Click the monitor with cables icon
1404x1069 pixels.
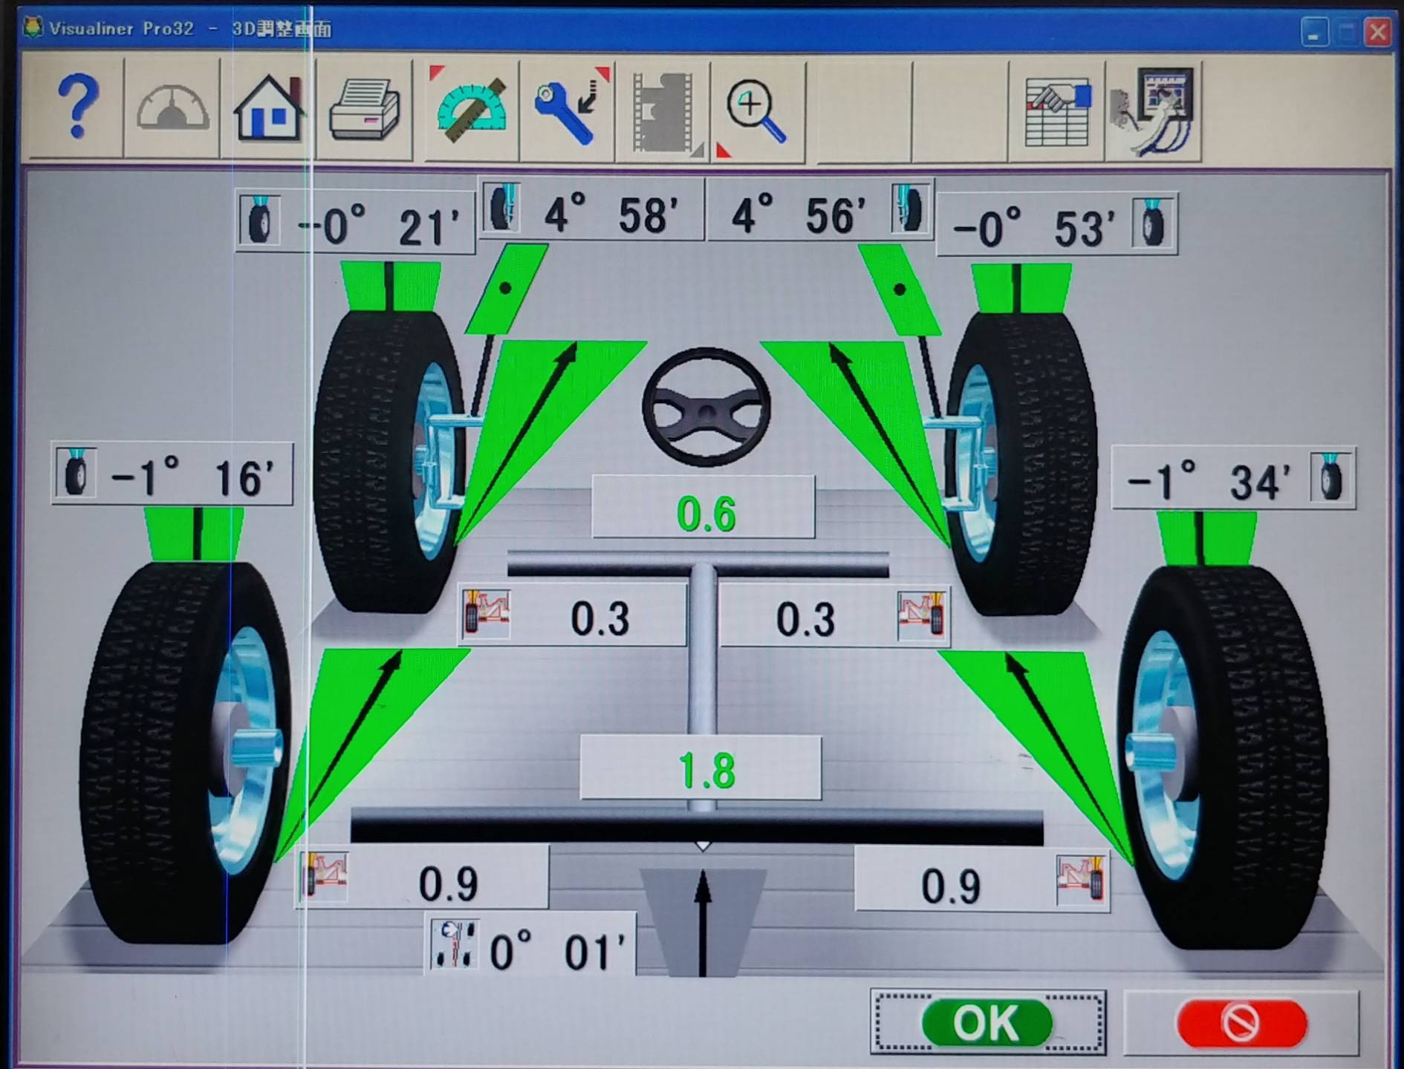1154,111
